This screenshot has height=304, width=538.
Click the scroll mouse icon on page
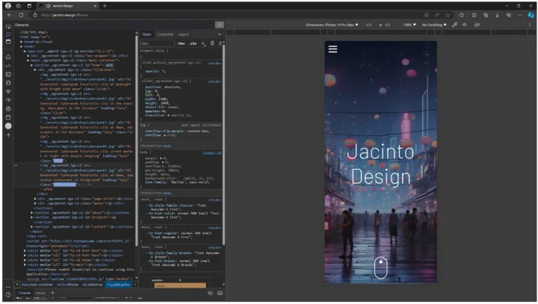click(x=381, y=267)
